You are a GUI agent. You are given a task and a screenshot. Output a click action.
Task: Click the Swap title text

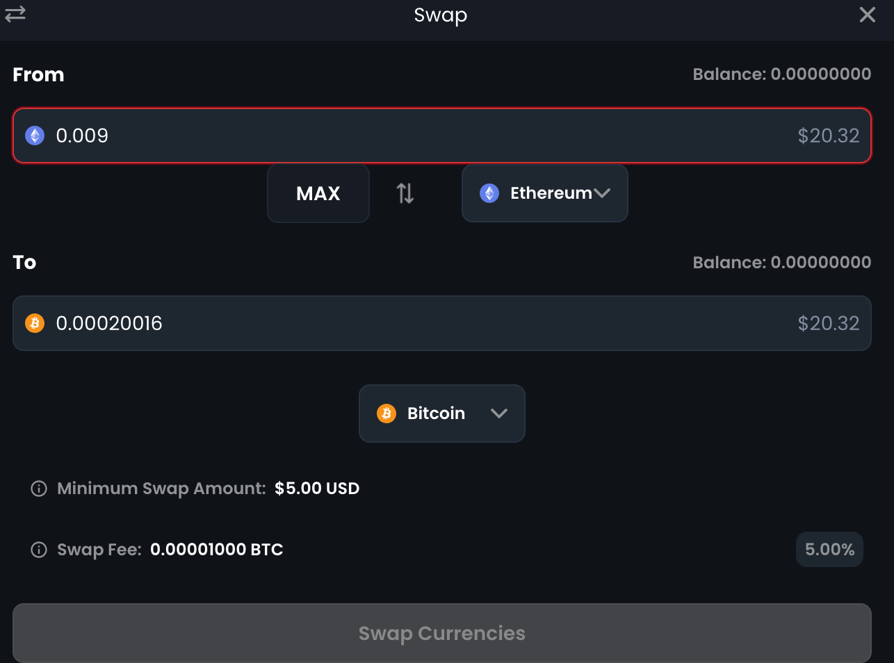441,15
